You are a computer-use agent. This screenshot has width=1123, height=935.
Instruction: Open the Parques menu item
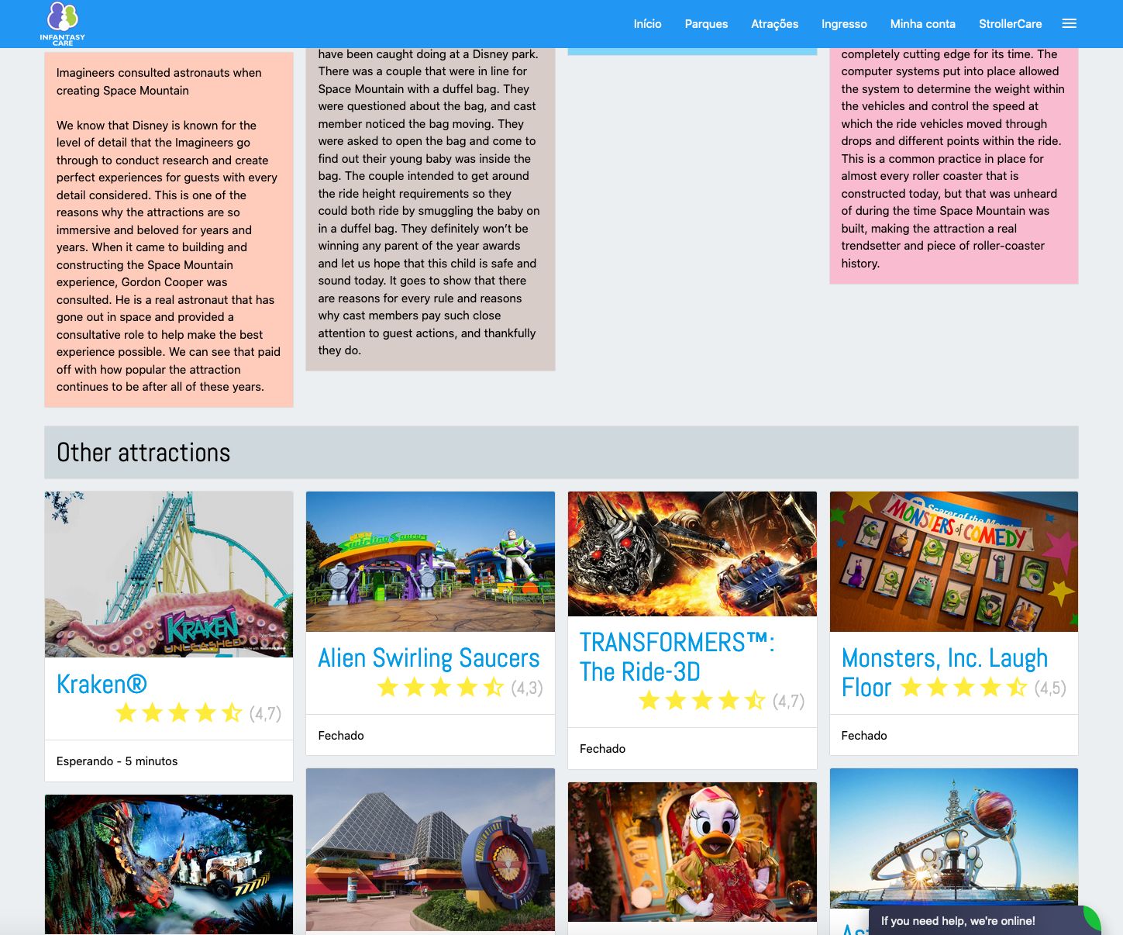[706, 24]
